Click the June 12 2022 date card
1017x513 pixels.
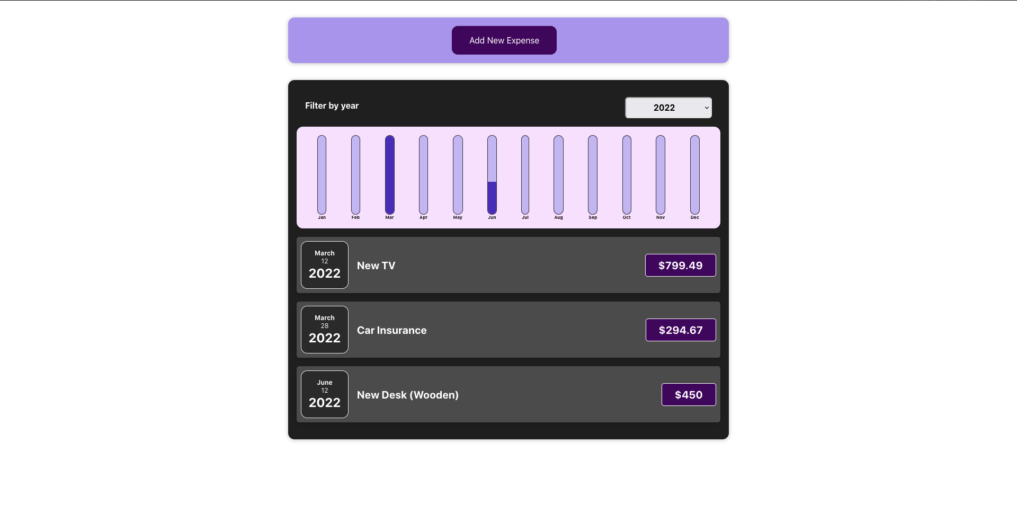coord(324,394)
